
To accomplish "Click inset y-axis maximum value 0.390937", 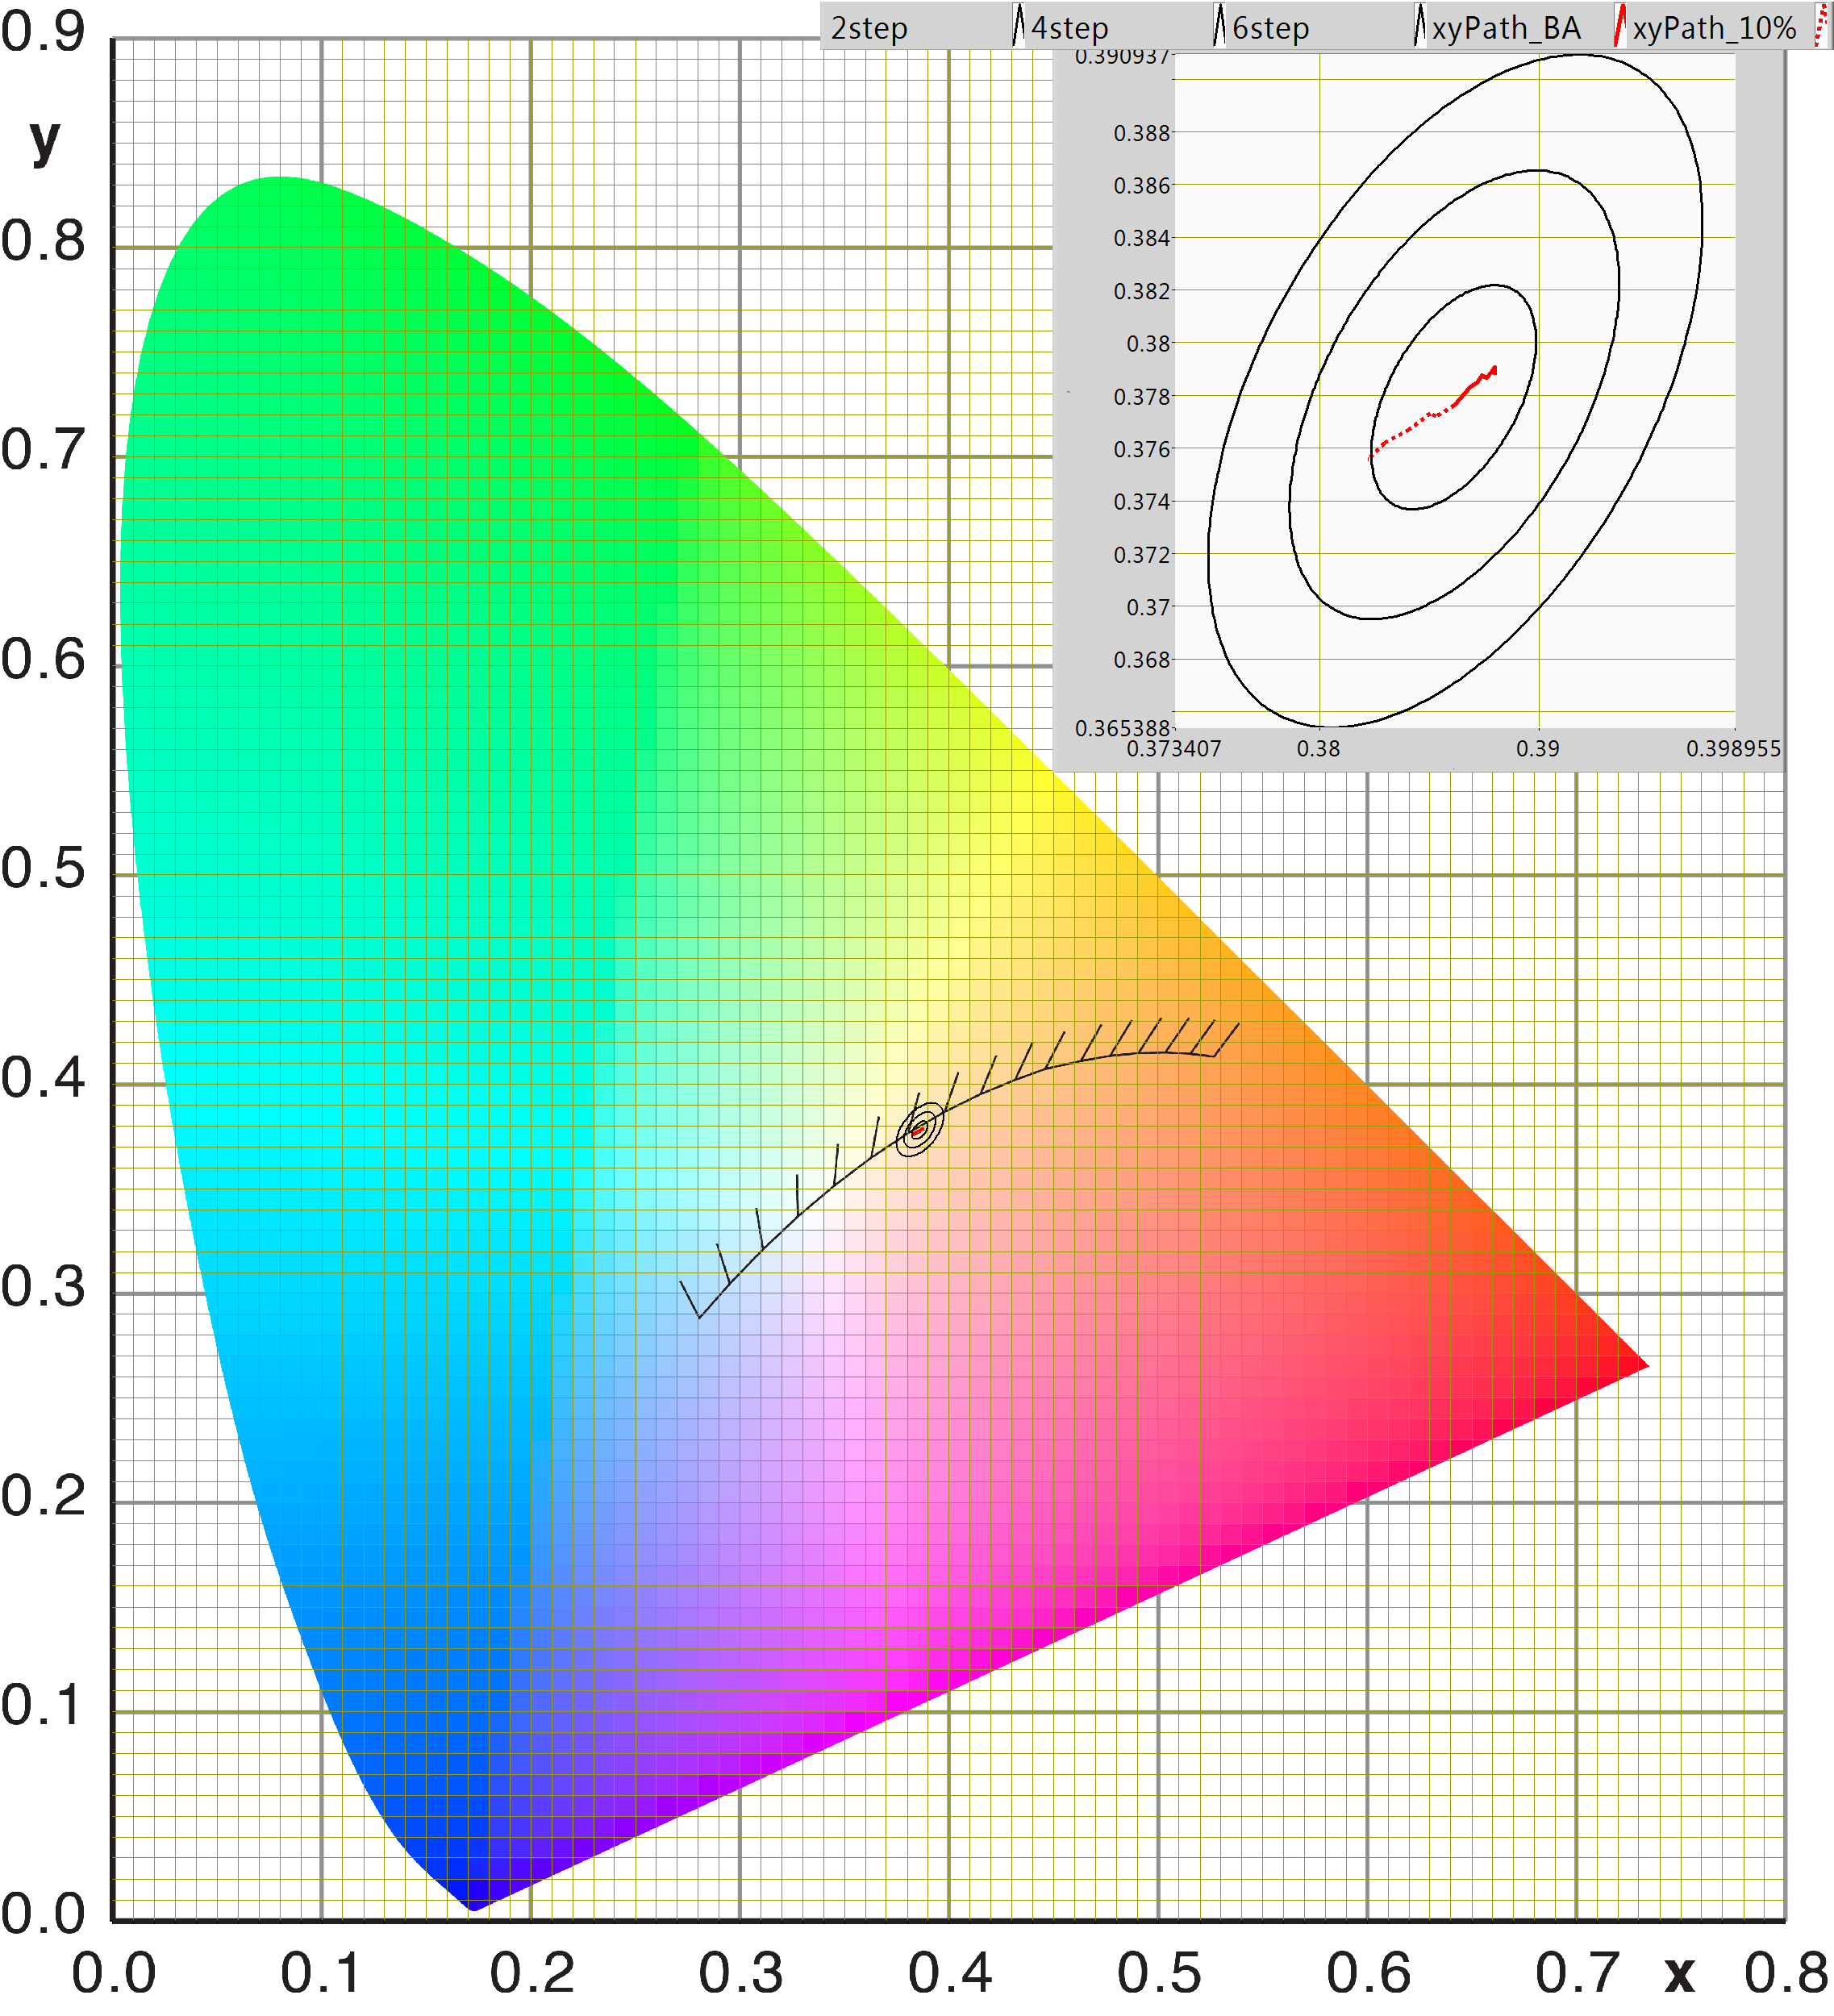I will coord(1121,57).
